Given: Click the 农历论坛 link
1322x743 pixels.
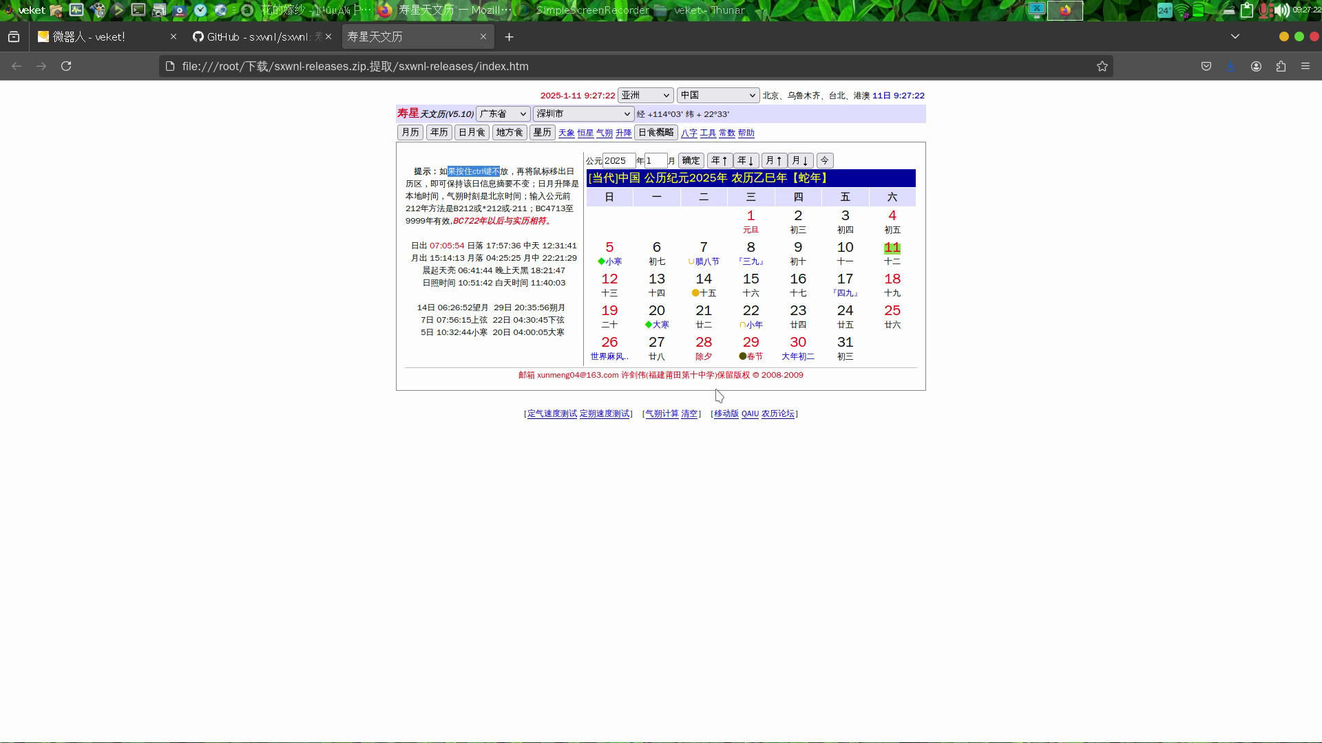Looking at the screenshot, I should [778, 413].
